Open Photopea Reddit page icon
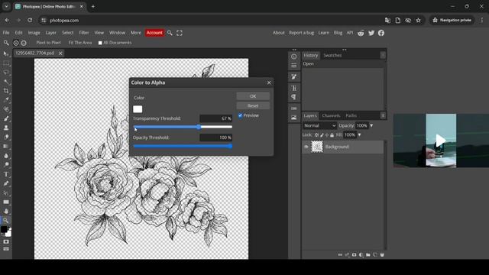Viewport: 489px width, 275px height. [x=361, y=33]
